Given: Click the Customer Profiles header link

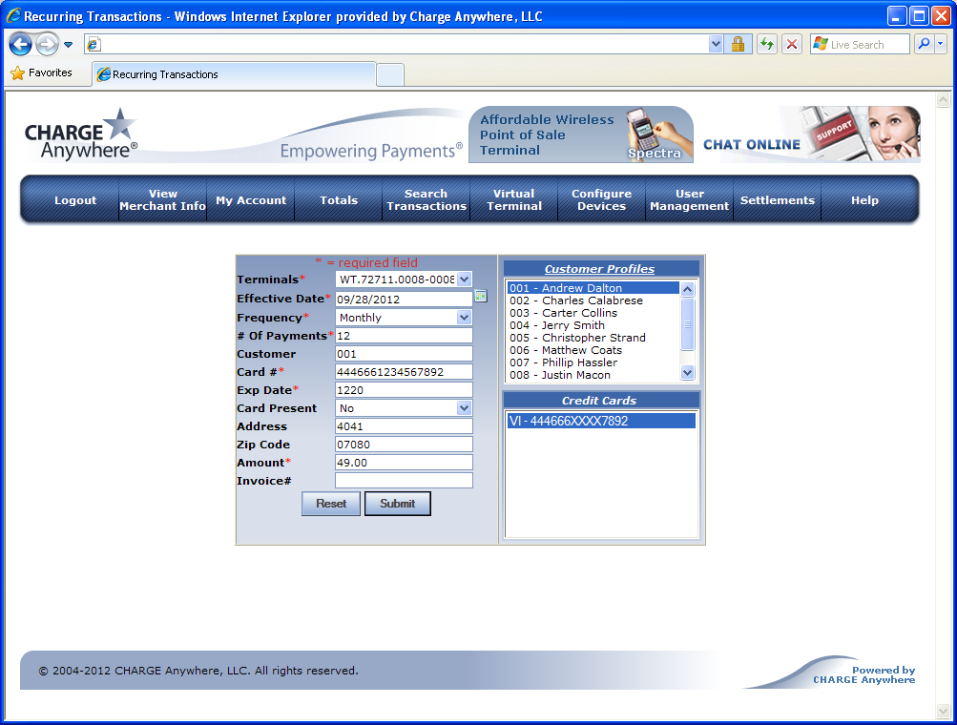Looking at the screenshot, I should 600,269.
